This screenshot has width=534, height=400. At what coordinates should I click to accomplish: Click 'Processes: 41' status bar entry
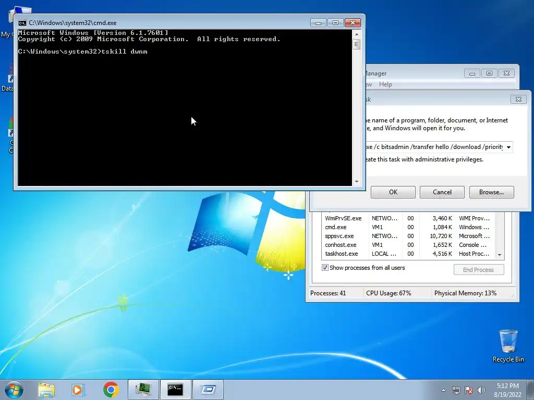coord(328,293)
